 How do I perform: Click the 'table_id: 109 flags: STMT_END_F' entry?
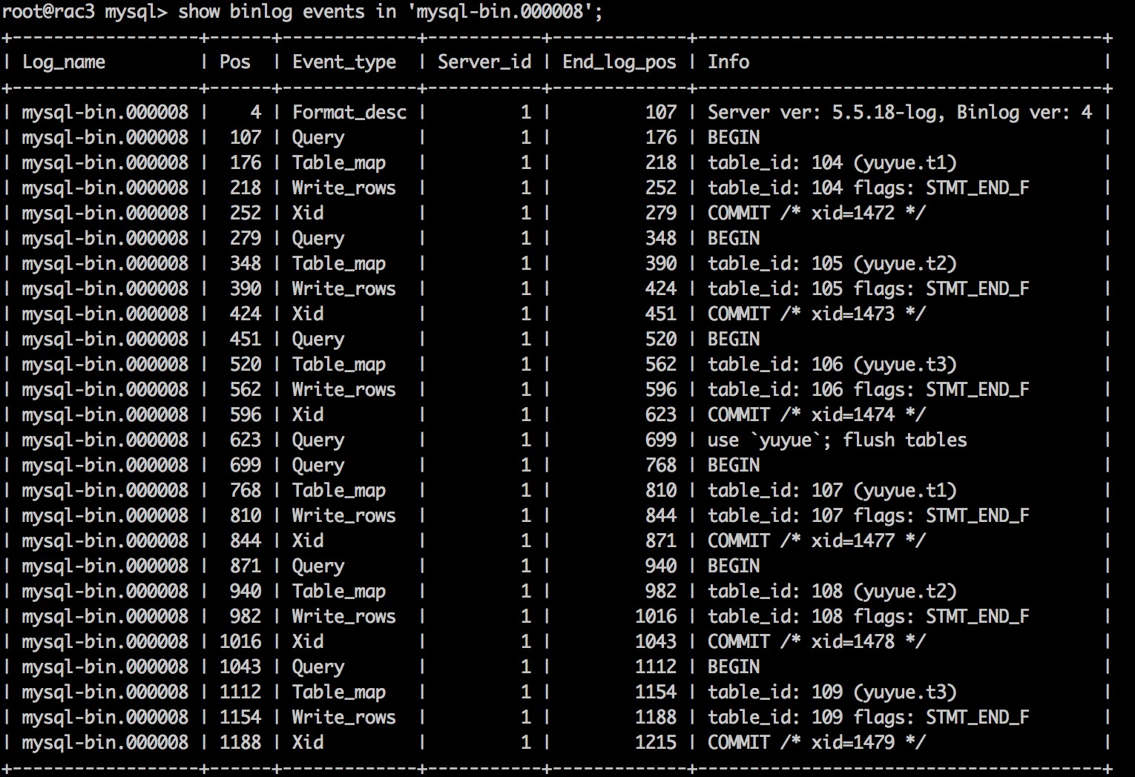point(868,717)
